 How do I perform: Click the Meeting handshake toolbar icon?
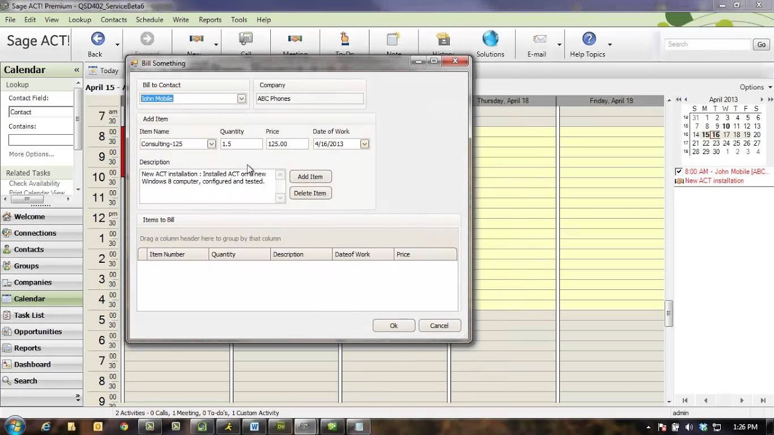tap(295, 39)
